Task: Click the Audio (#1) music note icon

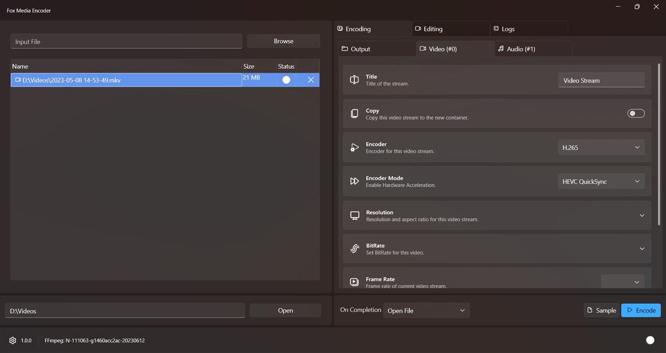Action: pyautogui.click(x=501, y=48)
